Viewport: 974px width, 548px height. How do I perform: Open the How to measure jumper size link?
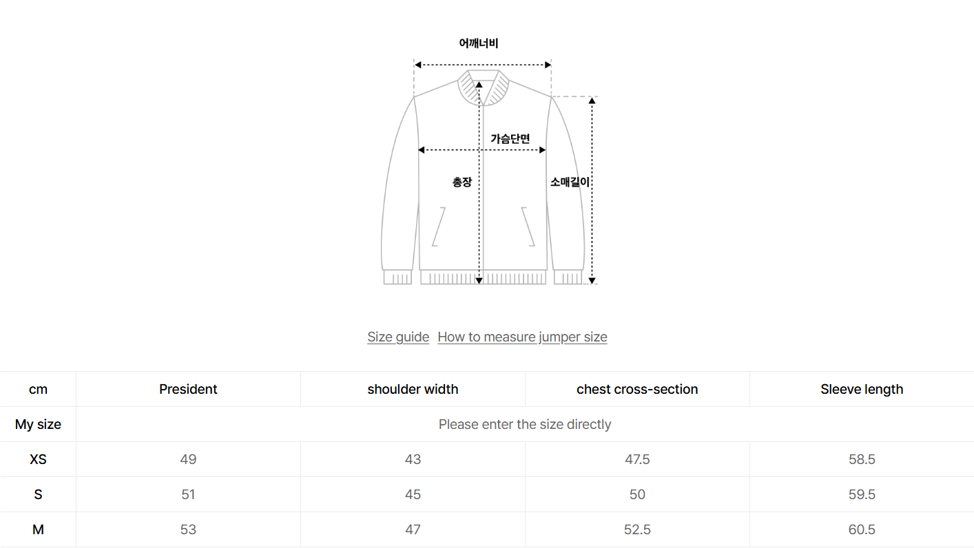(521, 337)
